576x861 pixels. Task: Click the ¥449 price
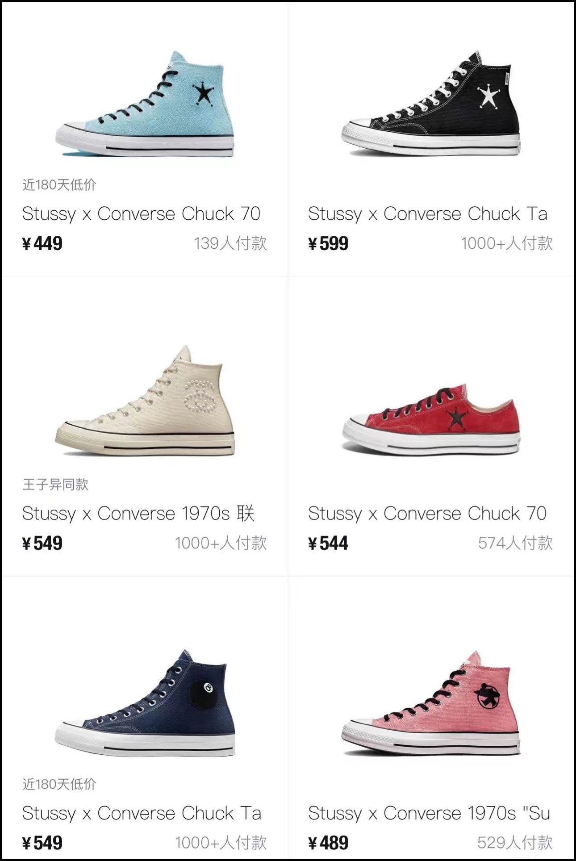[43, 243]
